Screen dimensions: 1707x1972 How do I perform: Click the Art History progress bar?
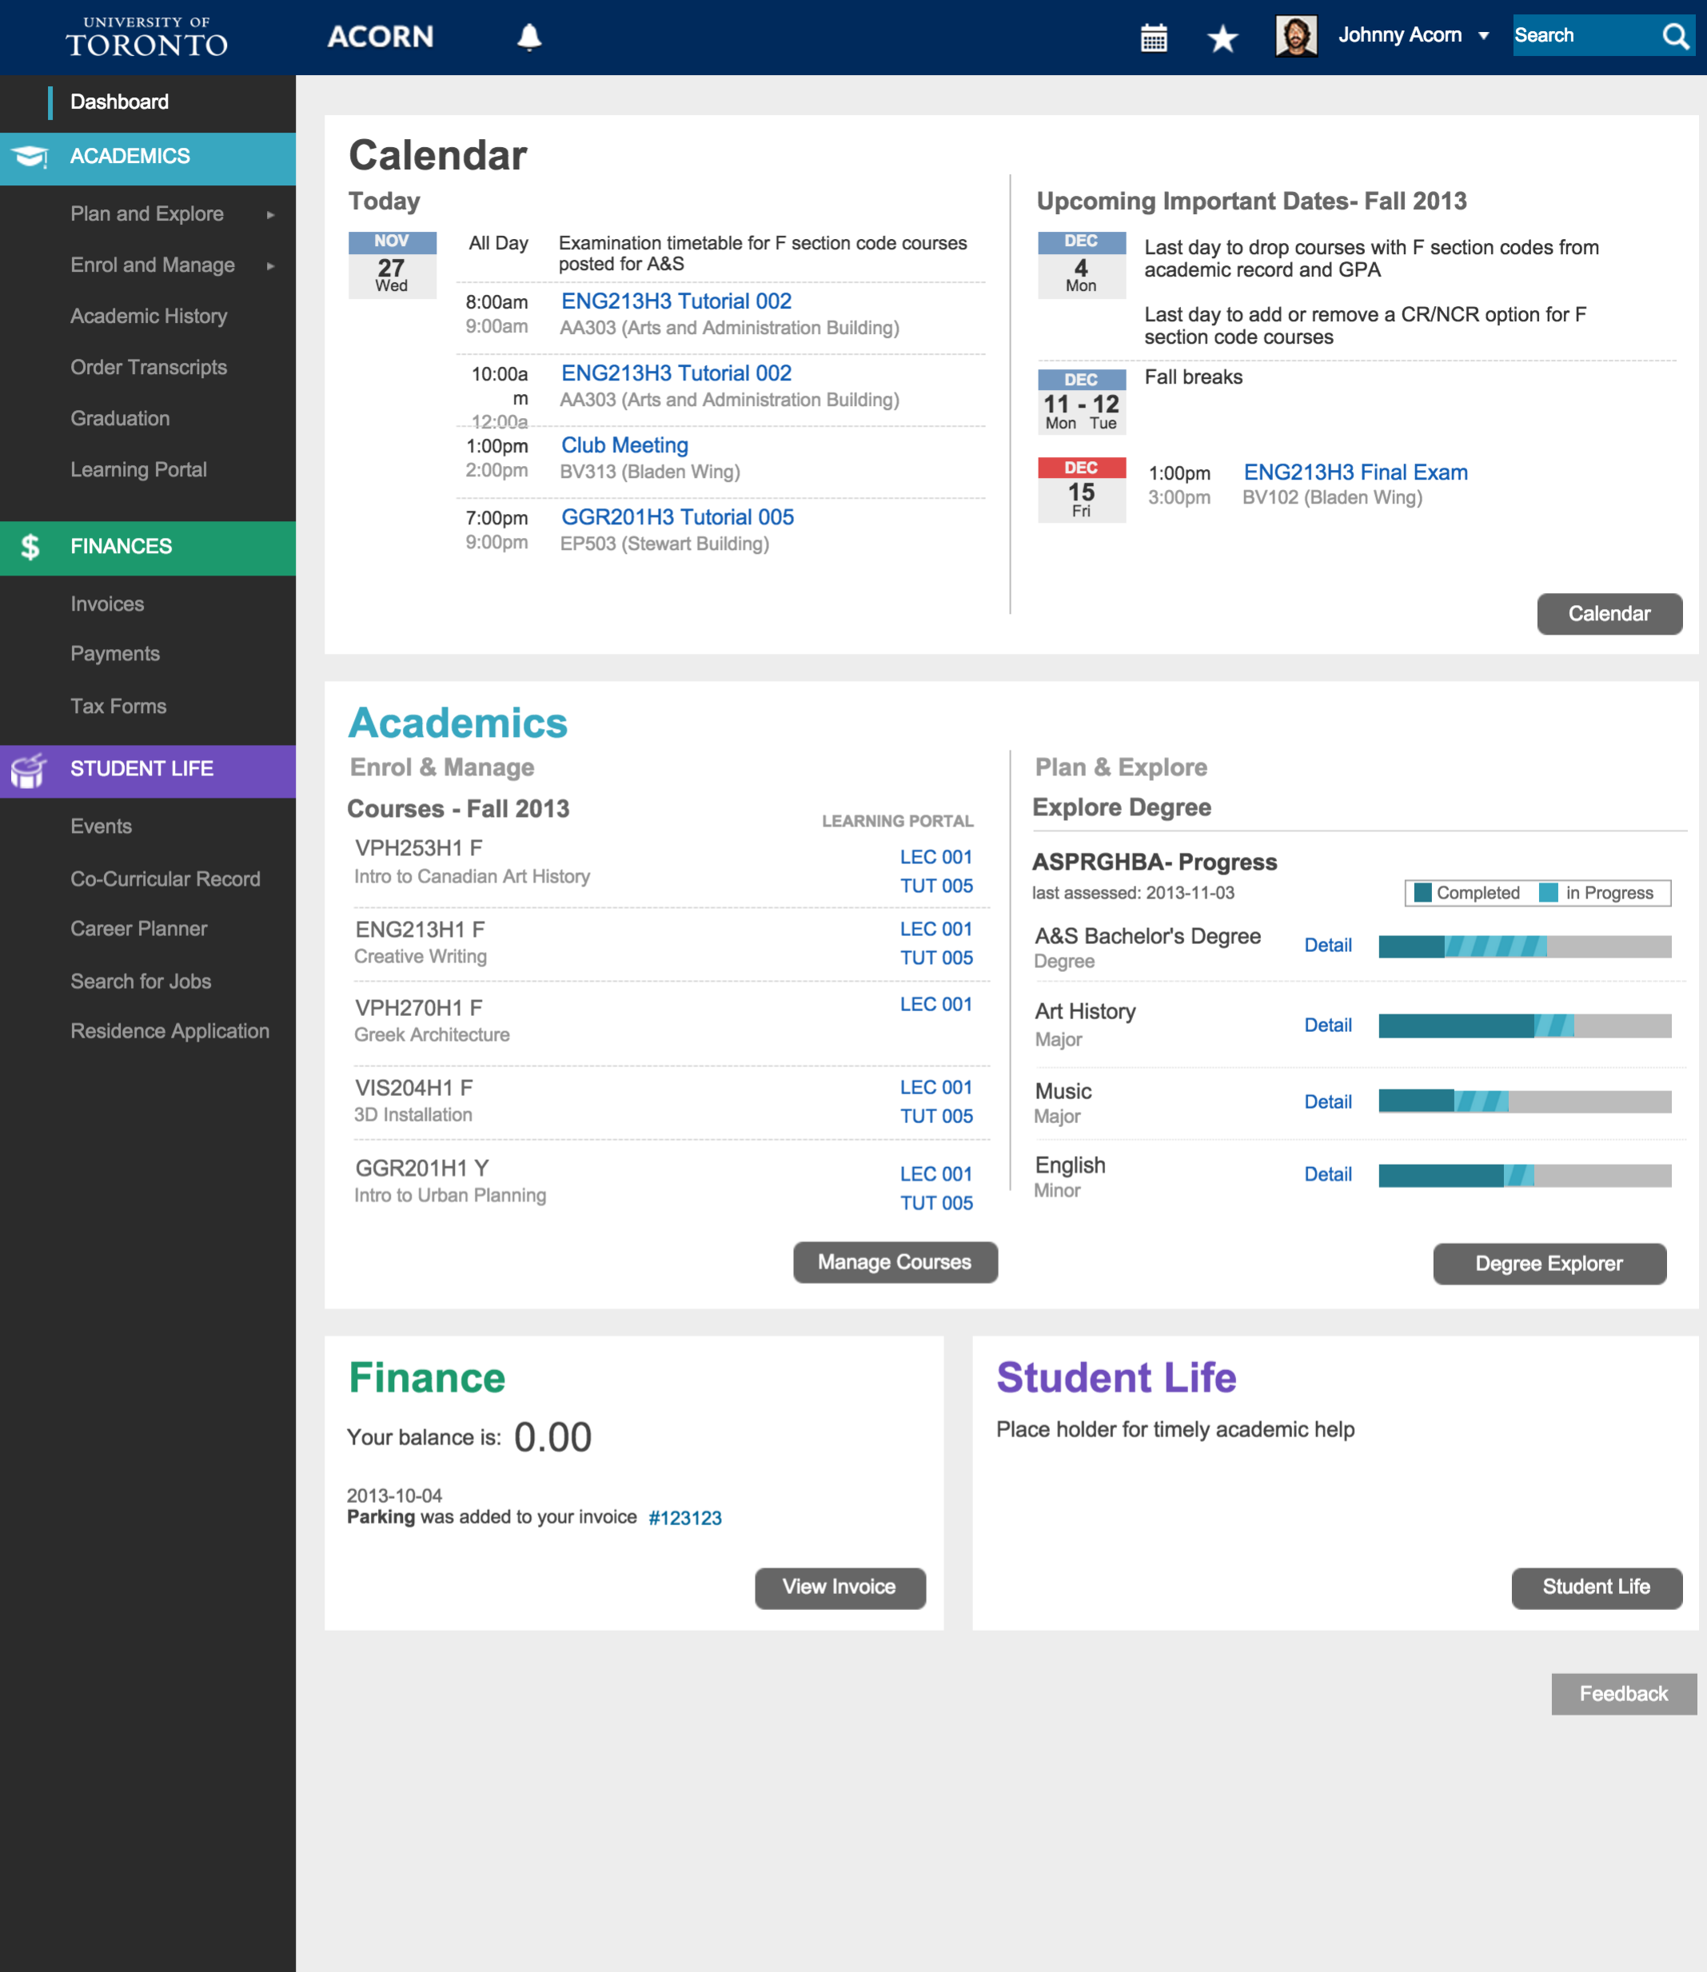pos(1524,1026)
